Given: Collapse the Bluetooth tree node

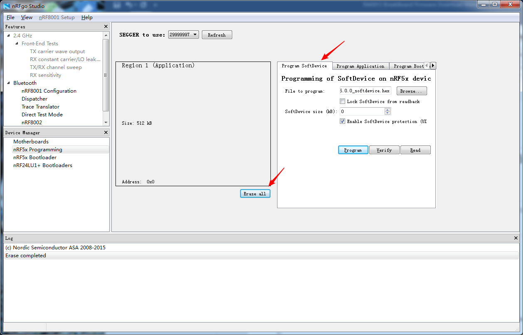Looking at the screenshot, I should click(9, 83).
